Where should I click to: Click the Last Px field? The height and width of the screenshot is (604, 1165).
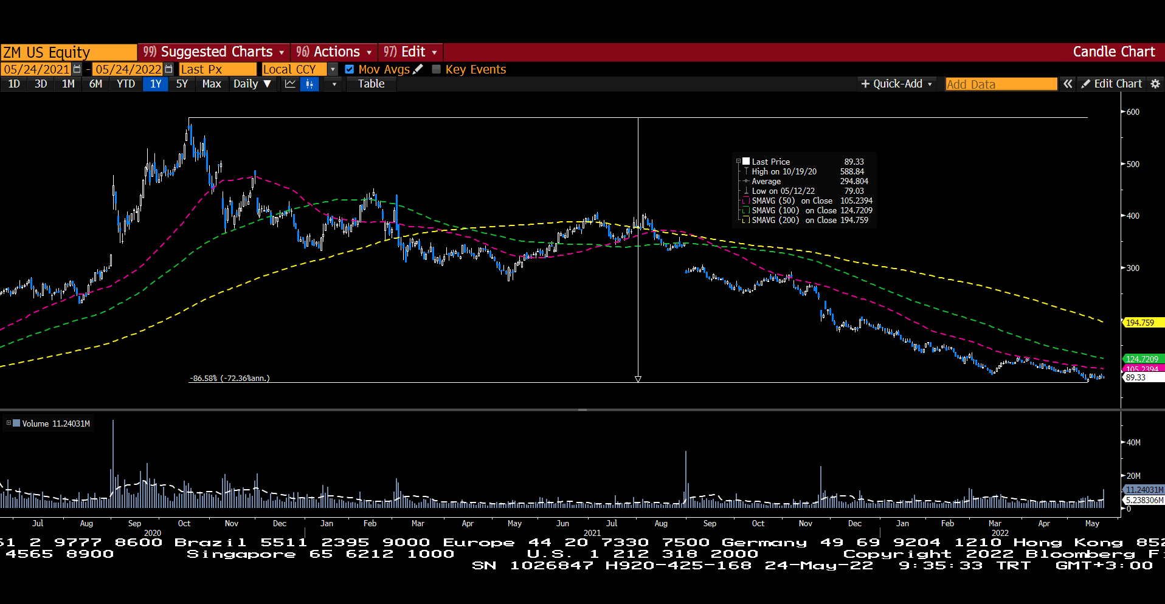coord(218,69)
